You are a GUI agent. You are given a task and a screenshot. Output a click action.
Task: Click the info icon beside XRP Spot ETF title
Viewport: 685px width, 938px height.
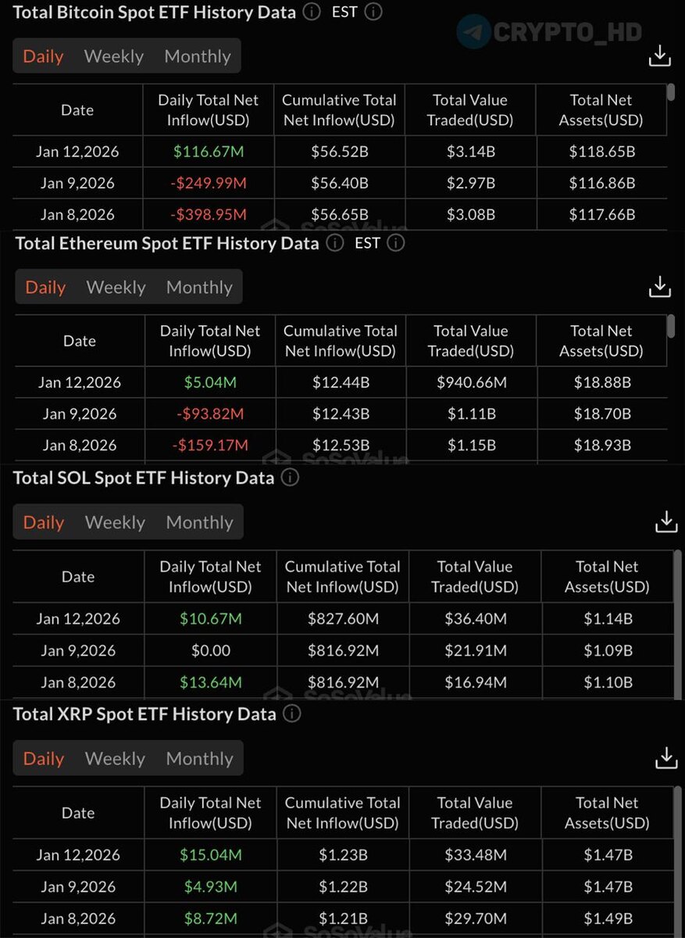pyautogui.click(x=291, y=714)
